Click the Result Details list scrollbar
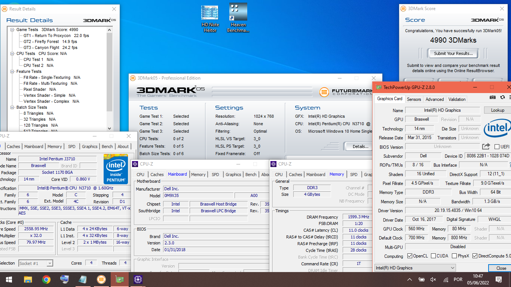The height and width of the screenshot is (287, 511). click(109, 71)
